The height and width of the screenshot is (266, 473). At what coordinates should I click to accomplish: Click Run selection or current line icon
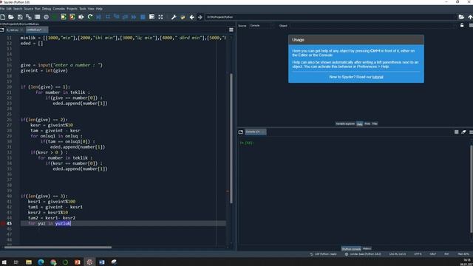[81, 17]
